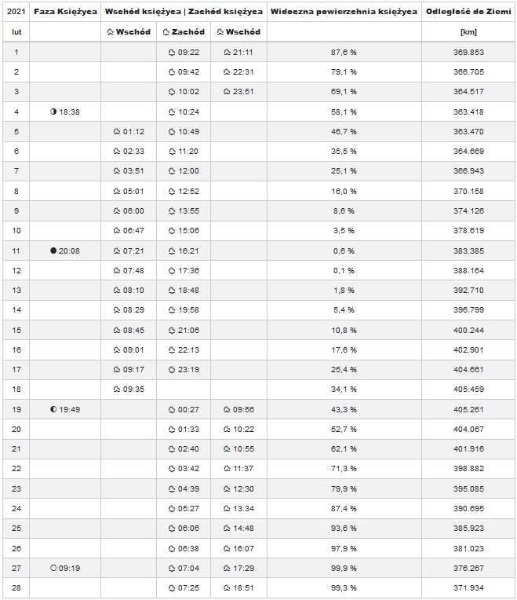Image resolution: width=517 pixels, height=600 pixels.
Task: Click the moonset icon beside 09:22
Action: click(172, 53)
